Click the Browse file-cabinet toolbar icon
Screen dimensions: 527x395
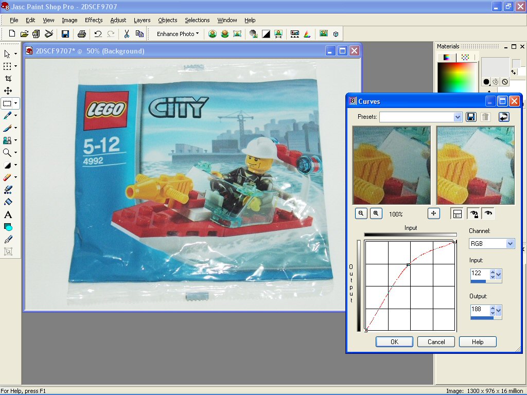(37, 33)
